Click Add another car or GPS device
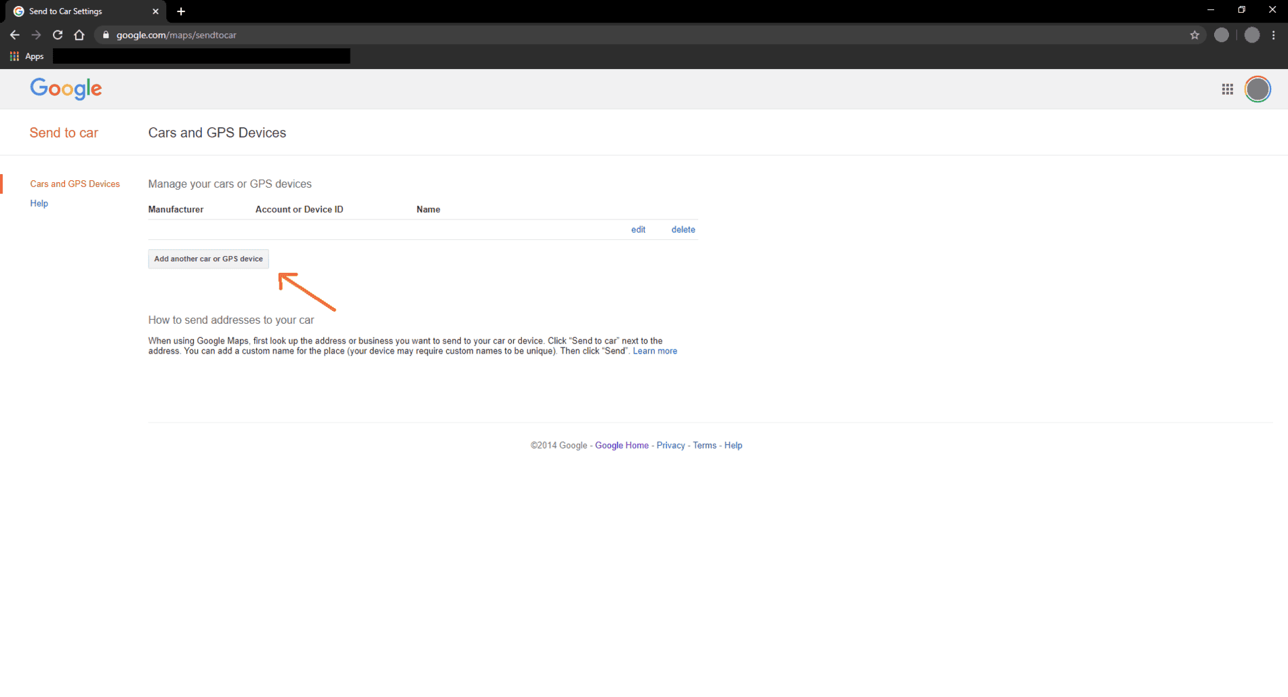 pos(208,259)
